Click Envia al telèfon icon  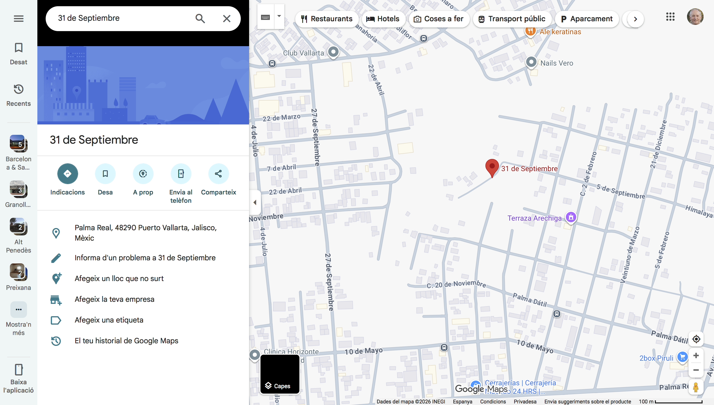click(x=181, y=173)
